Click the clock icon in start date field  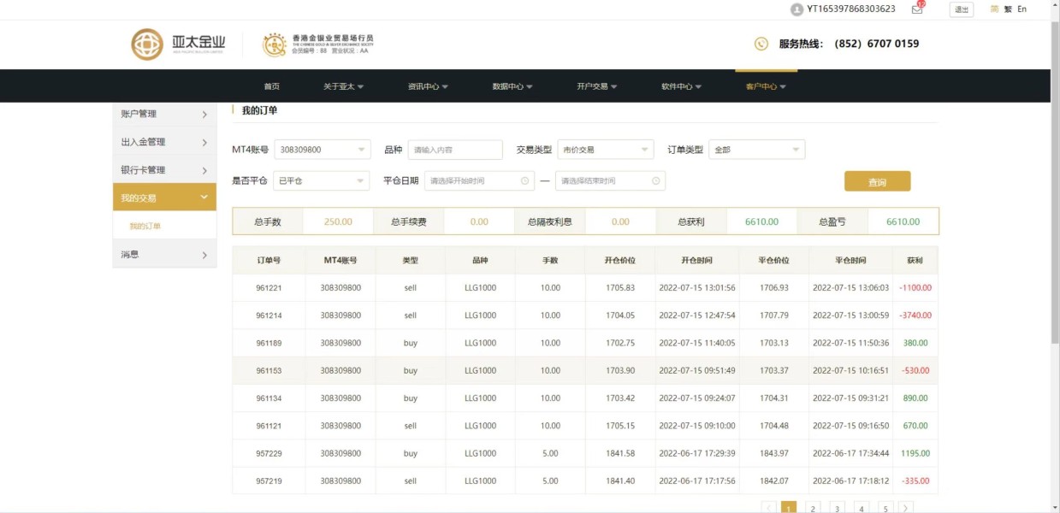pyautogui.click(x=525, y=181)
